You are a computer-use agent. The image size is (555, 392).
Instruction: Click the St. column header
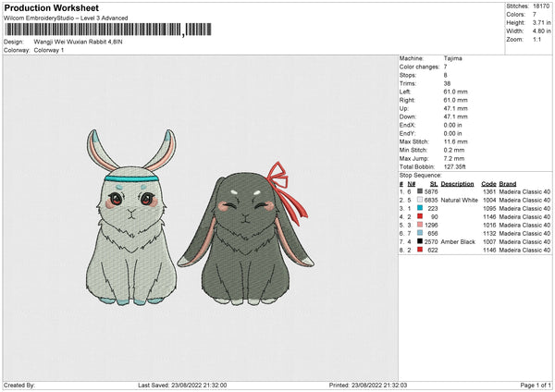[x=434, y=184]
